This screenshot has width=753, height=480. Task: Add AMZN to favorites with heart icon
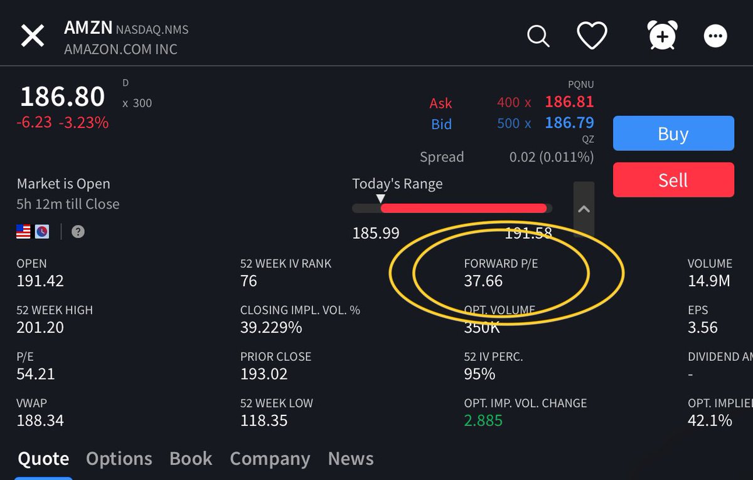pyautogui.click(x=592, y=36)
